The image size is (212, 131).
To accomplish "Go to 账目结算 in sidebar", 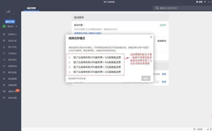I will click(12, 73).
